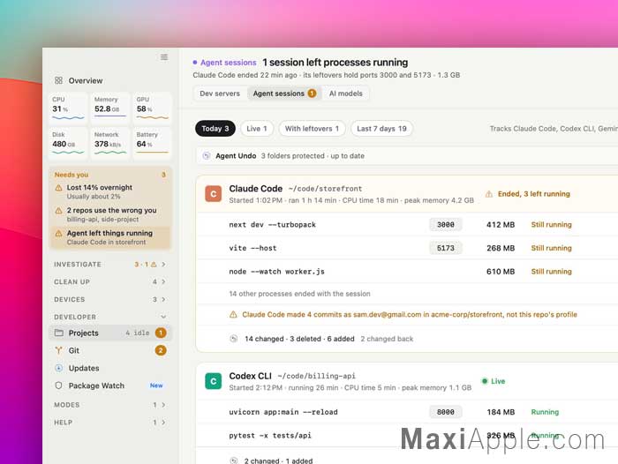The height and width of the screenshot is (464, 618).
Task: Select the Git branch icon
Action: [x=59, y=350]
